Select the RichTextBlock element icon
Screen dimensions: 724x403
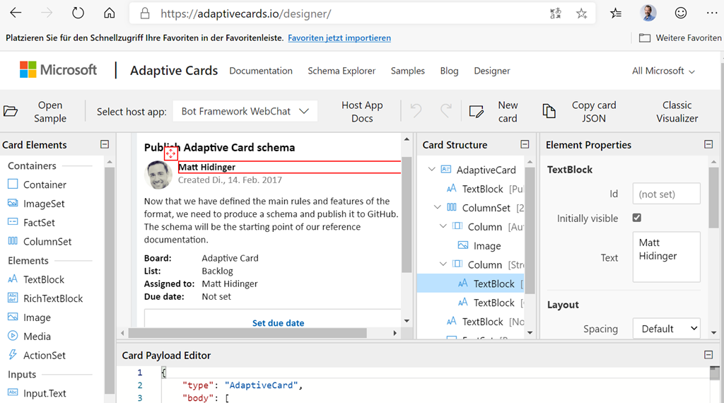13,298
